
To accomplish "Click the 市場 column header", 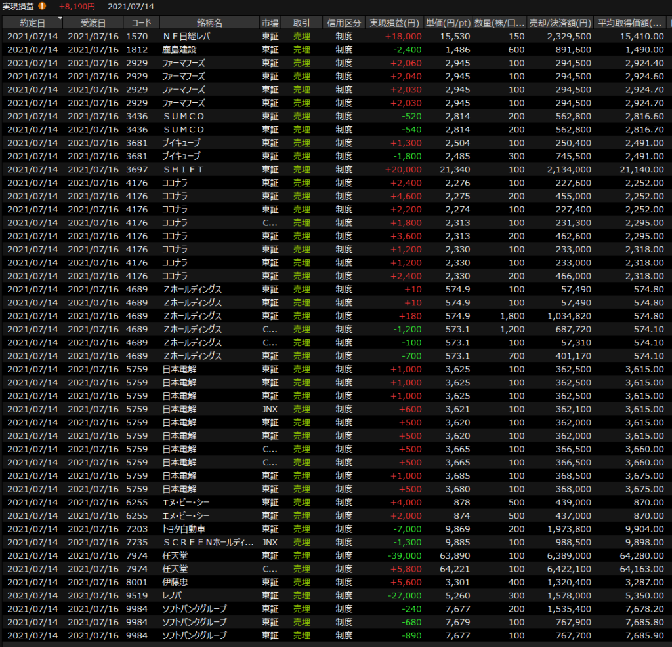I will pos(270,23).
